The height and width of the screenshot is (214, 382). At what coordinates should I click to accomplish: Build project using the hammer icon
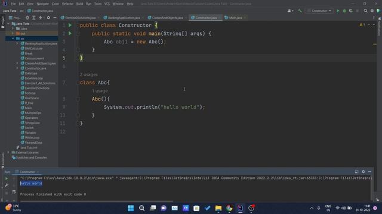click(300, 11)
